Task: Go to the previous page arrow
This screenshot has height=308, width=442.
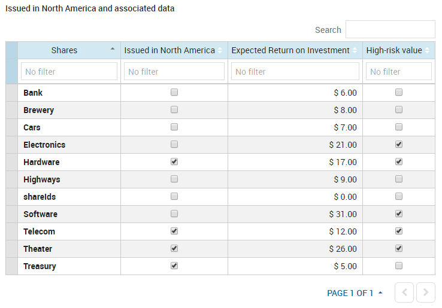Action: click(x=404, y=292)
